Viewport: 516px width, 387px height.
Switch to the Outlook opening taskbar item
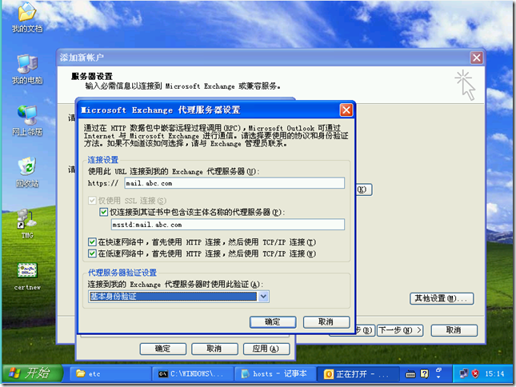(x=358, y=374)
